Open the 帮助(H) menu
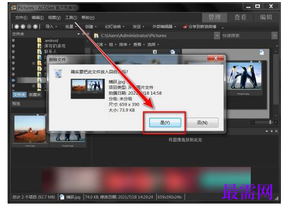 click(88, 18)
